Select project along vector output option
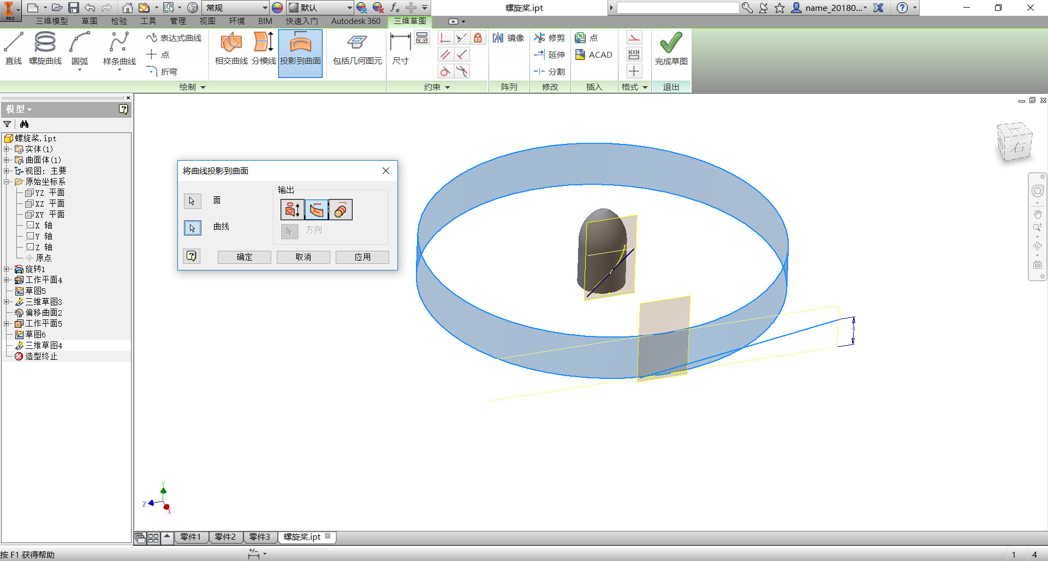The width and height of the screenshot is (1048, 561). [293, 210]
